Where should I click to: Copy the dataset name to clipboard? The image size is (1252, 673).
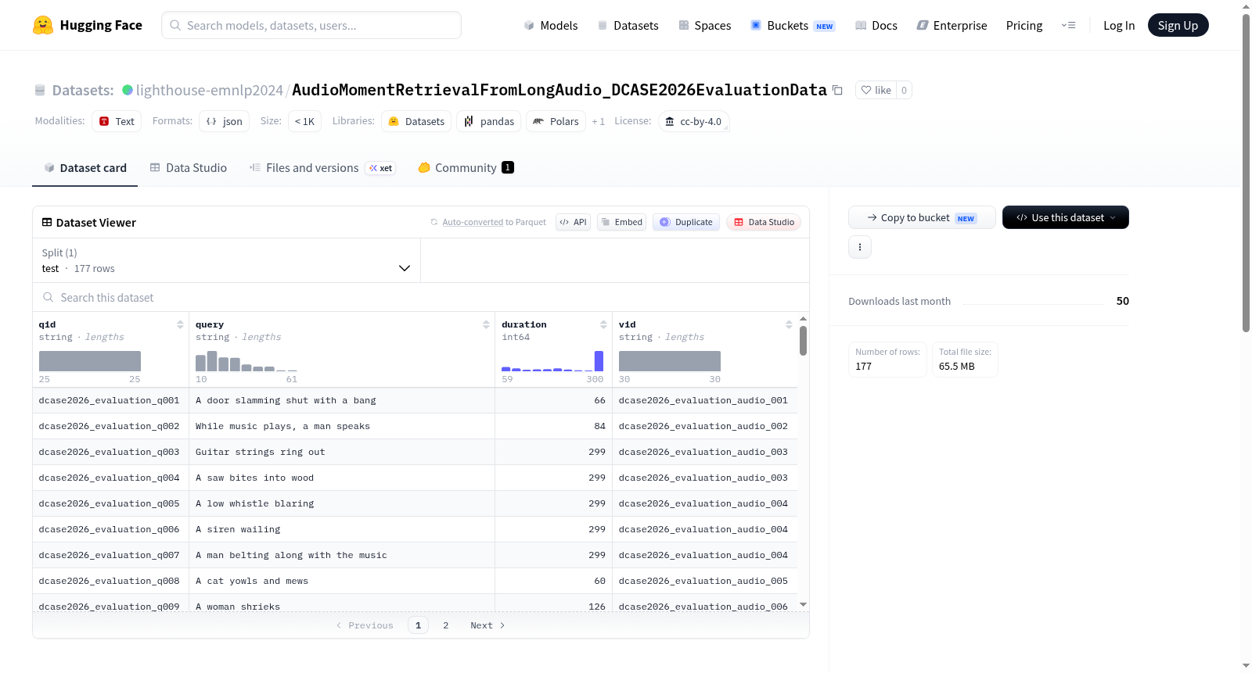(837, 90)
